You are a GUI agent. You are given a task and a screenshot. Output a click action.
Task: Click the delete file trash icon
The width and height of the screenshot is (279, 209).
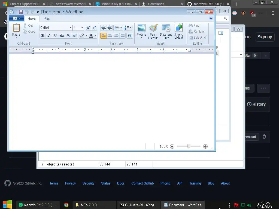point(264,137)
